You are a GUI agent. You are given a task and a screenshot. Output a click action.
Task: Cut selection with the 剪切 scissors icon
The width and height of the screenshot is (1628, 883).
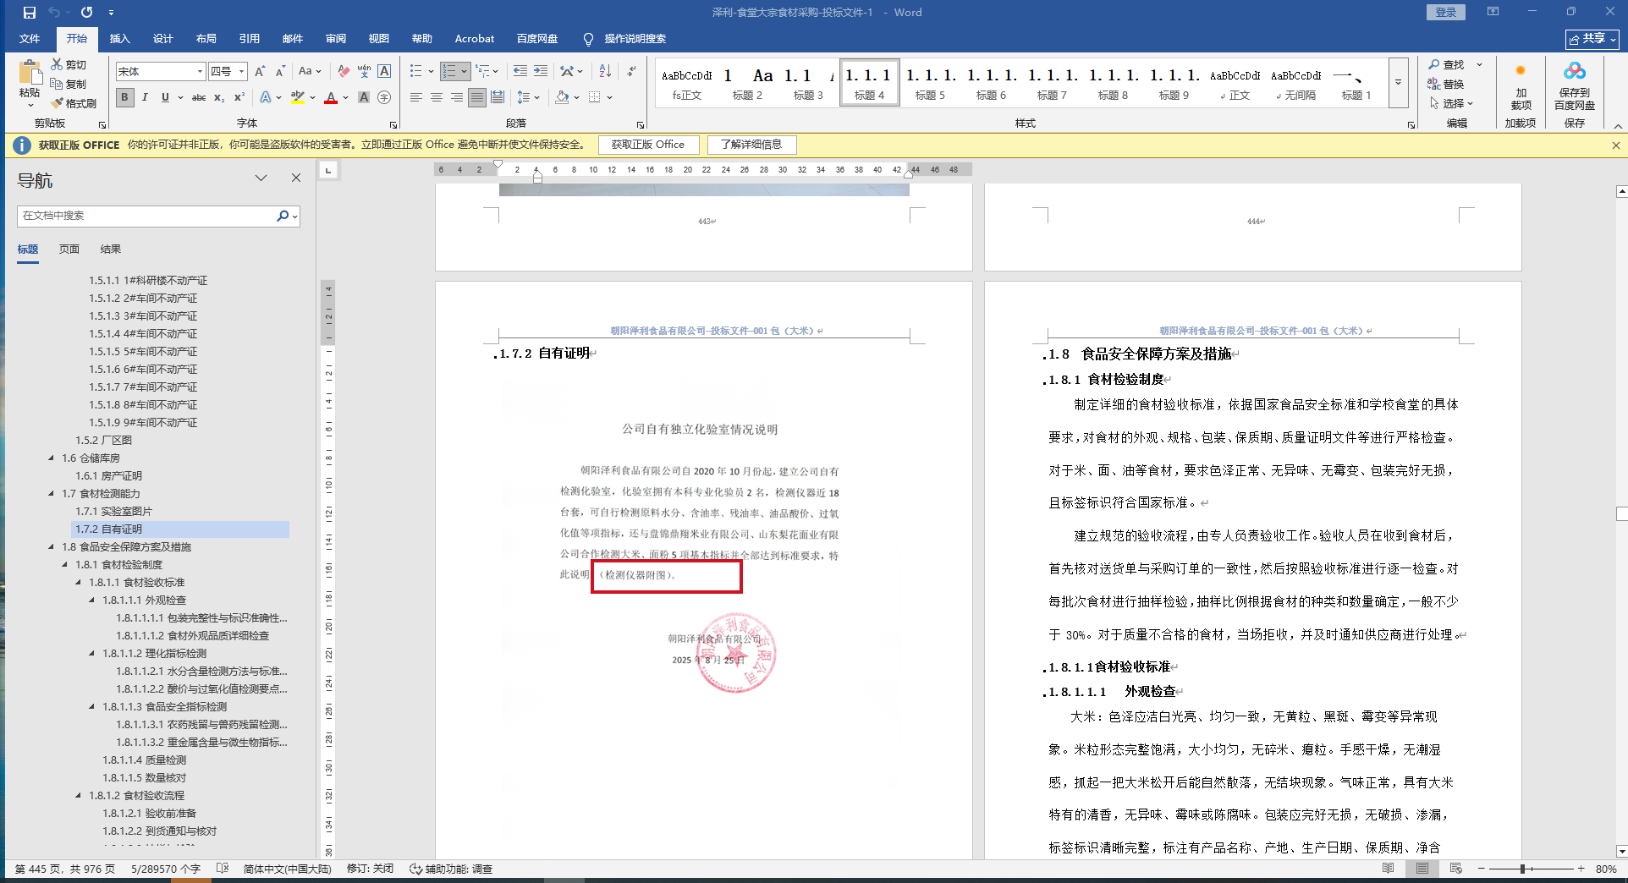[x=69, y=64]
